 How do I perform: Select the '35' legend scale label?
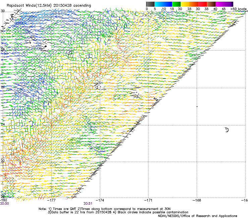(x=206, y=9)
